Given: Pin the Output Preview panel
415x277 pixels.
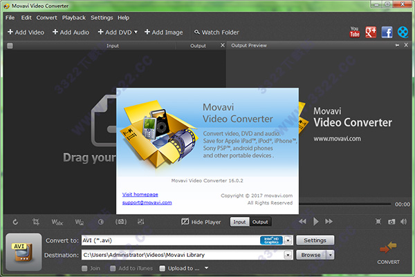Looking at the screenshot, I should click(x=397, y=46).
